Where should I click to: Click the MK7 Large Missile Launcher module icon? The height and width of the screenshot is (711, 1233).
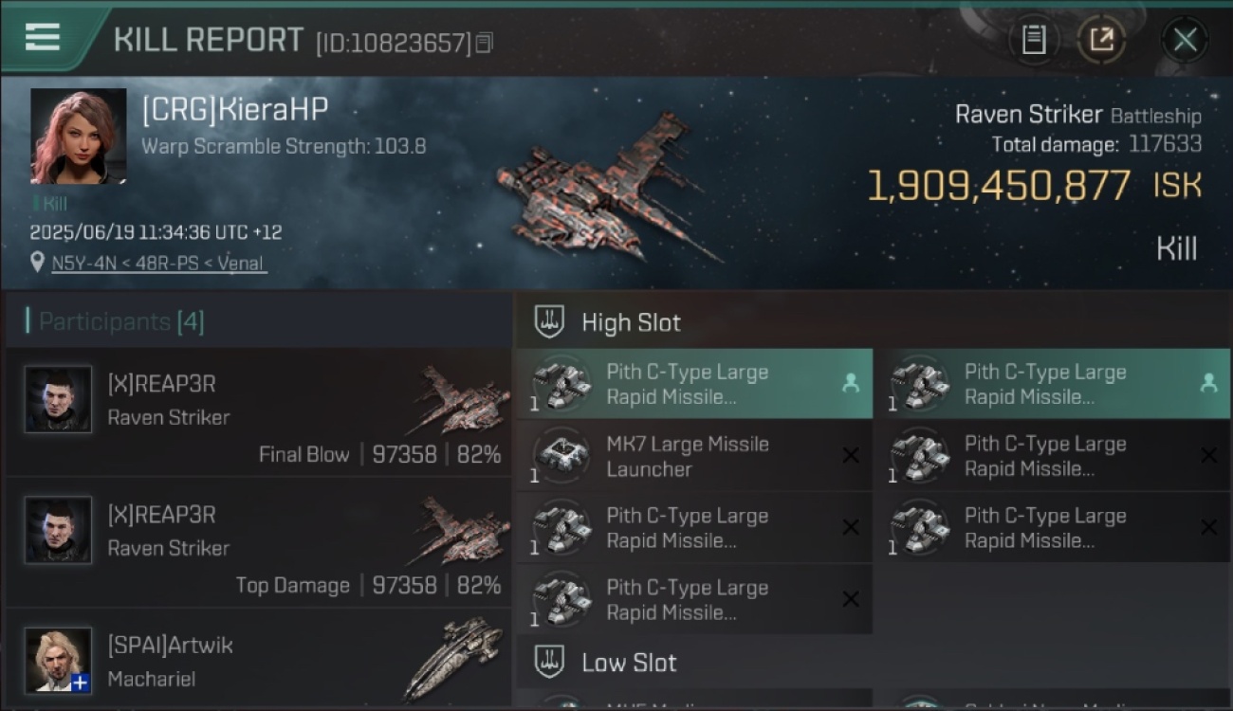pos(561,456)
